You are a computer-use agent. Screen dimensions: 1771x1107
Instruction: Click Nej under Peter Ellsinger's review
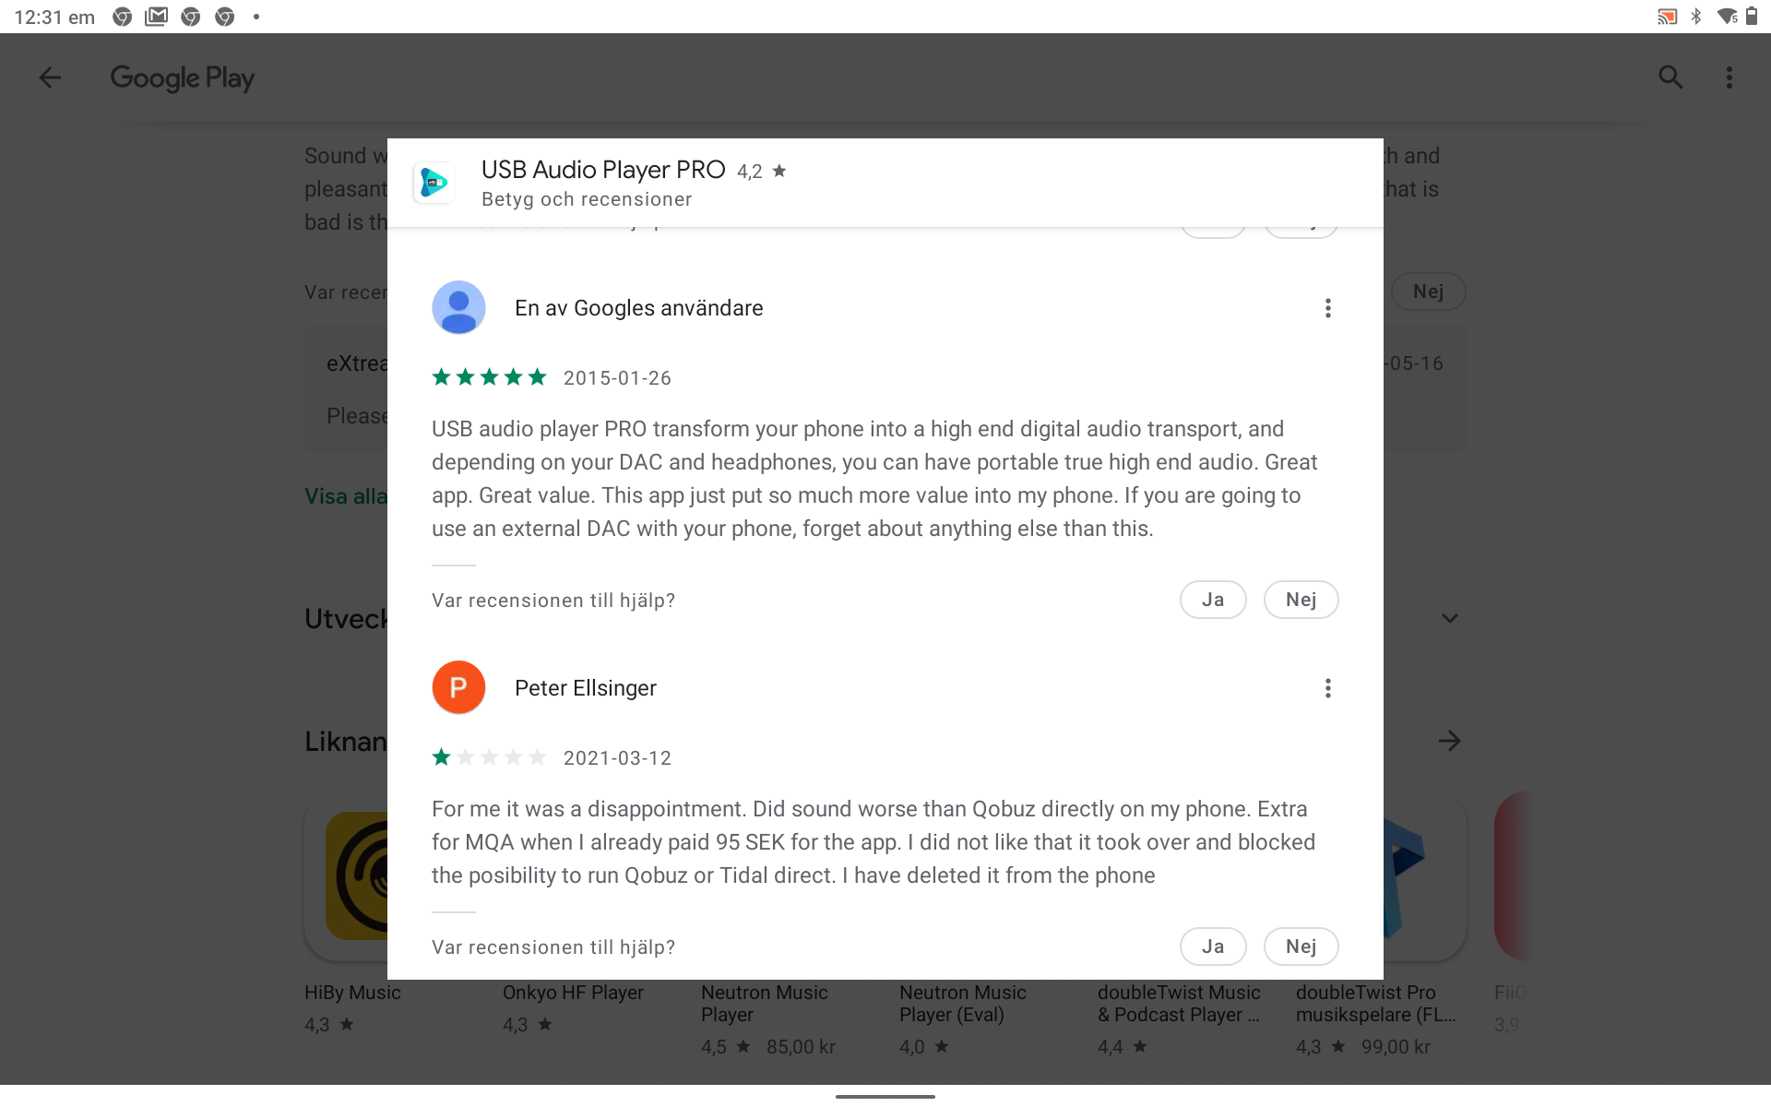tap(1301, 946)
